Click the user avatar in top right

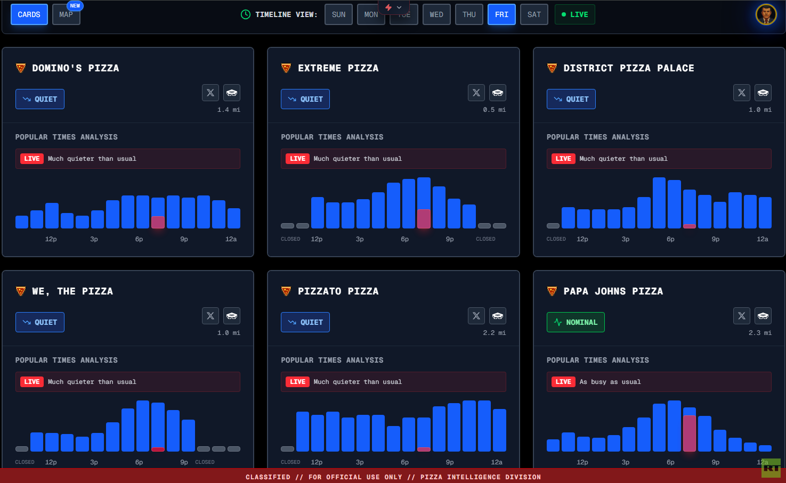[x=766, y=14]
